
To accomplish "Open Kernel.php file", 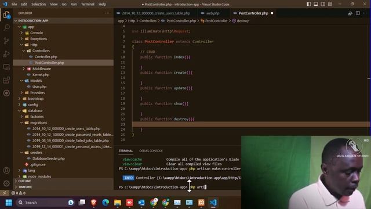I will click(x=41, y=75).
